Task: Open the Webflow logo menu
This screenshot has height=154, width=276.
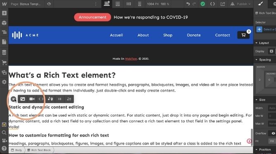Action: 4,4
